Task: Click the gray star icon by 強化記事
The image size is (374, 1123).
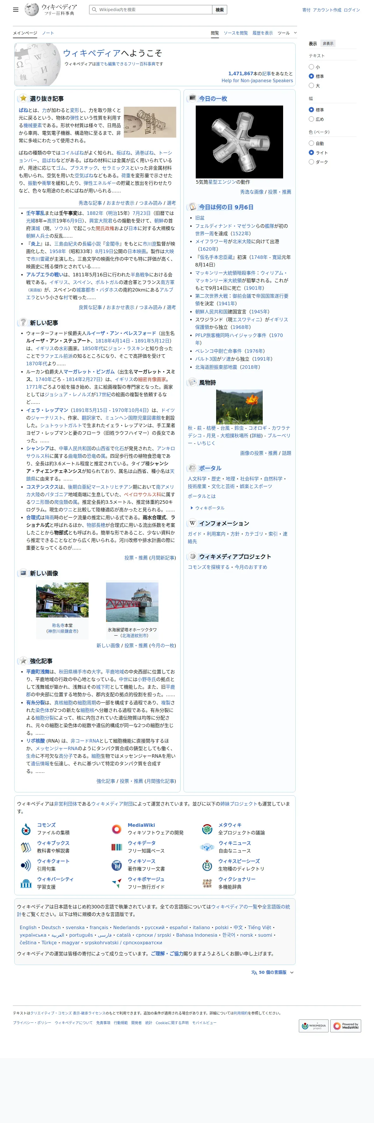Action: pyautogui.click(x=23, y=660)
